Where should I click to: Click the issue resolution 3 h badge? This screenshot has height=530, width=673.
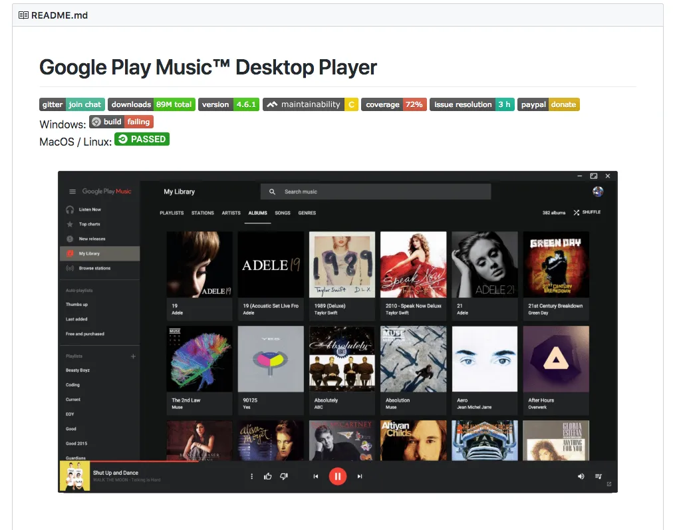[x=472, y=104]
